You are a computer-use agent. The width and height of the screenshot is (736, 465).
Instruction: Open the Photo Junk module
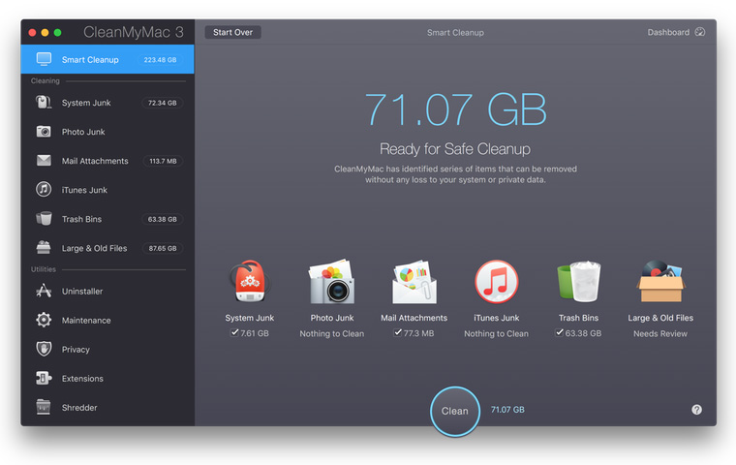tap(107, 132)
